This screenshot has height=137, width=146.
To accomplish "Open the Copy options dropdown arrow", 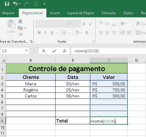I will coord(25,28).
